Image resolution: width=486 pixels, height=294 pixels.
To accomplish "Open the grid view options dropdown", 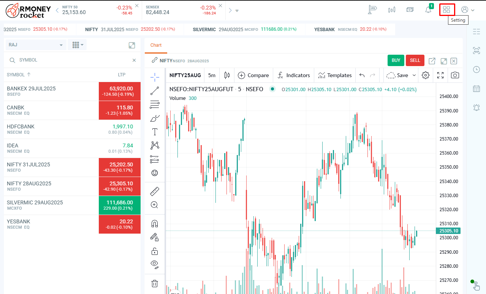I will (x=77, y=45).
